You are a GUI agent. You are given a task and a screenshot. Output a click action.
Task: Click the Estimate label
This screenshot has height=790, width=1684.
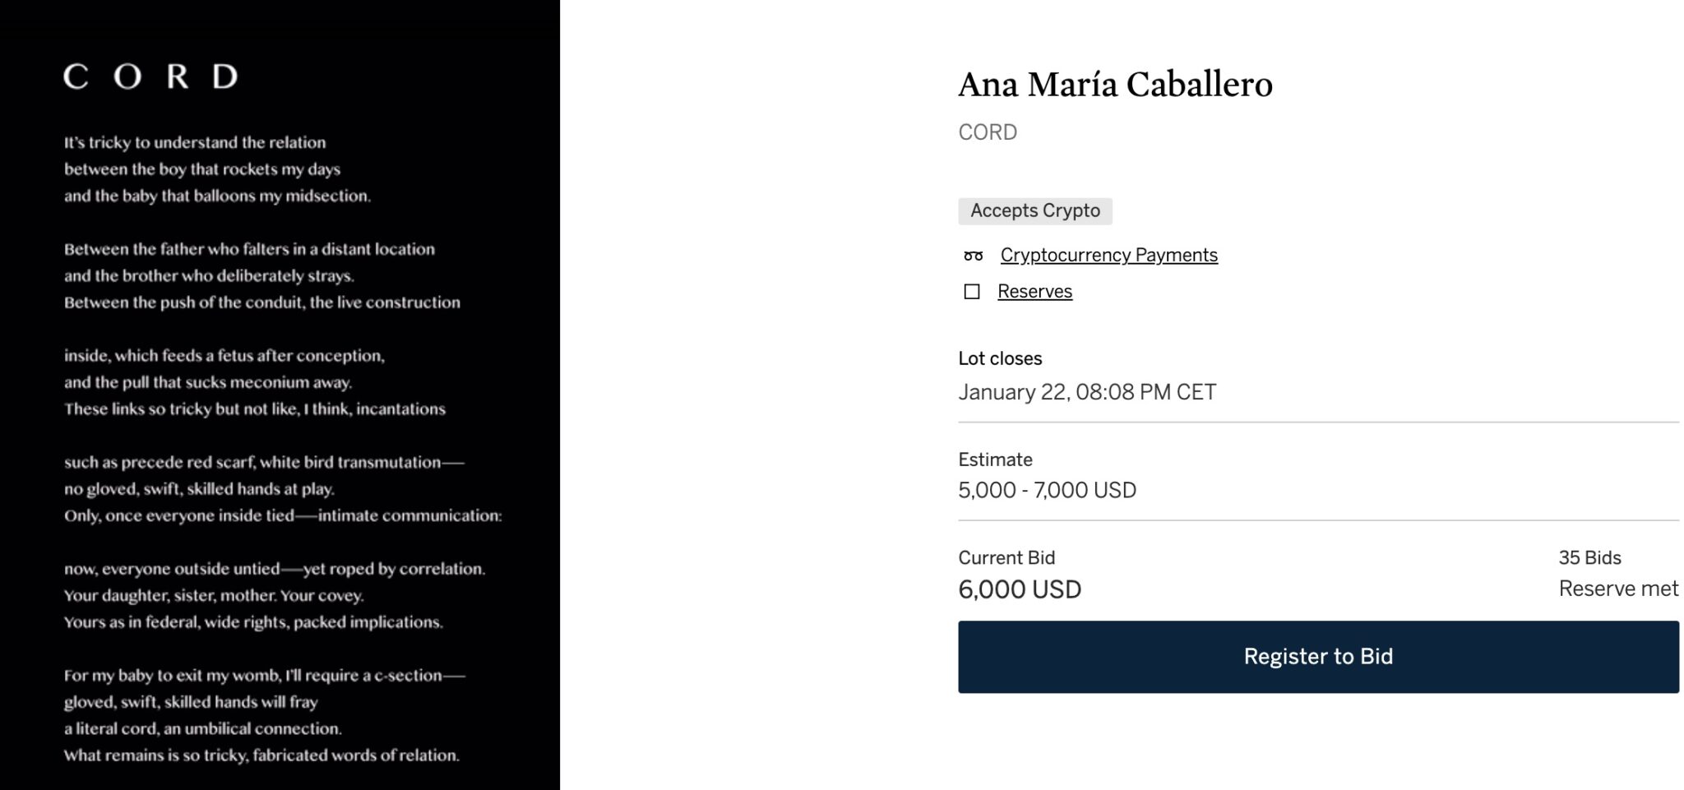(x=995, y=460)
